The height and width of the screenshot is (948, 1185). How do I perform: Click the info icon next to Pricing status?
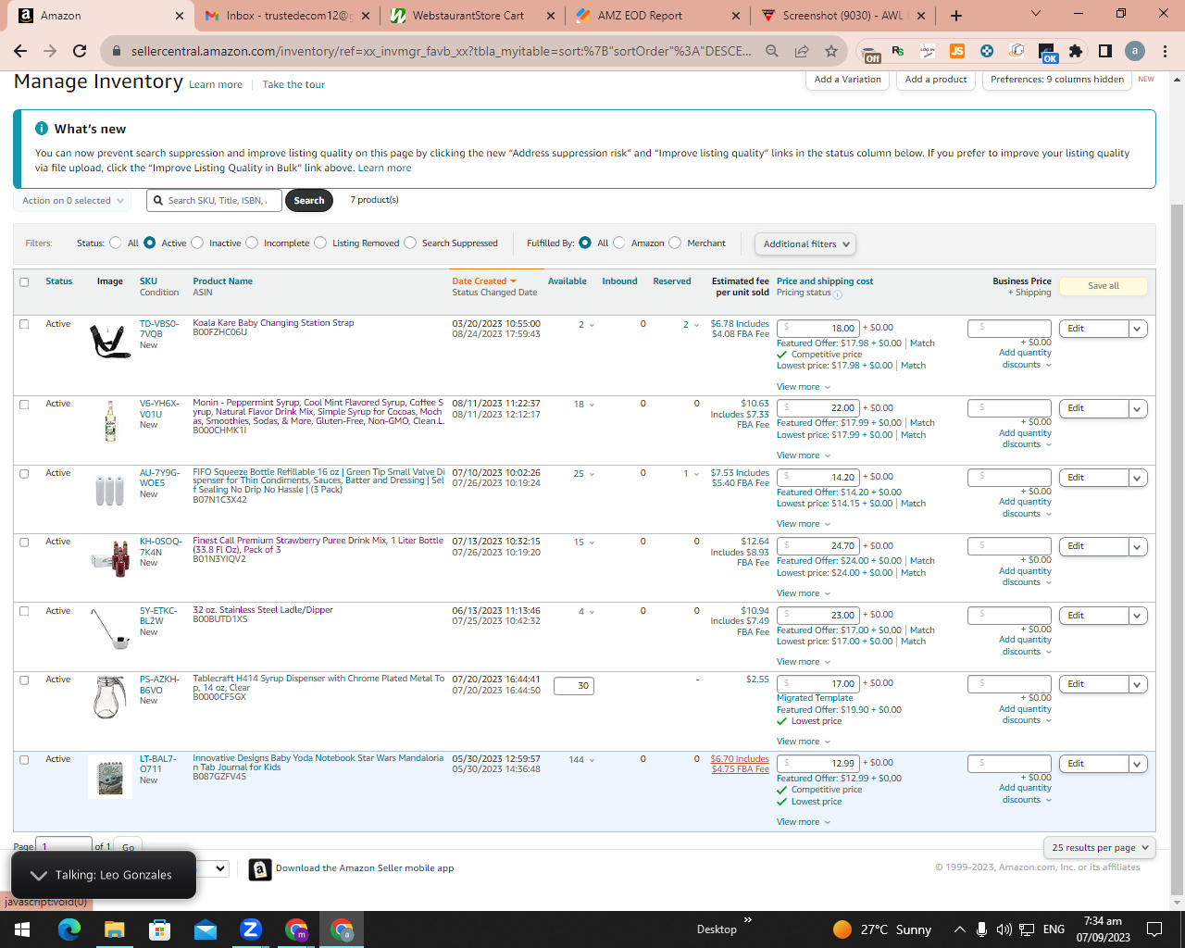[x=838, y=295]
